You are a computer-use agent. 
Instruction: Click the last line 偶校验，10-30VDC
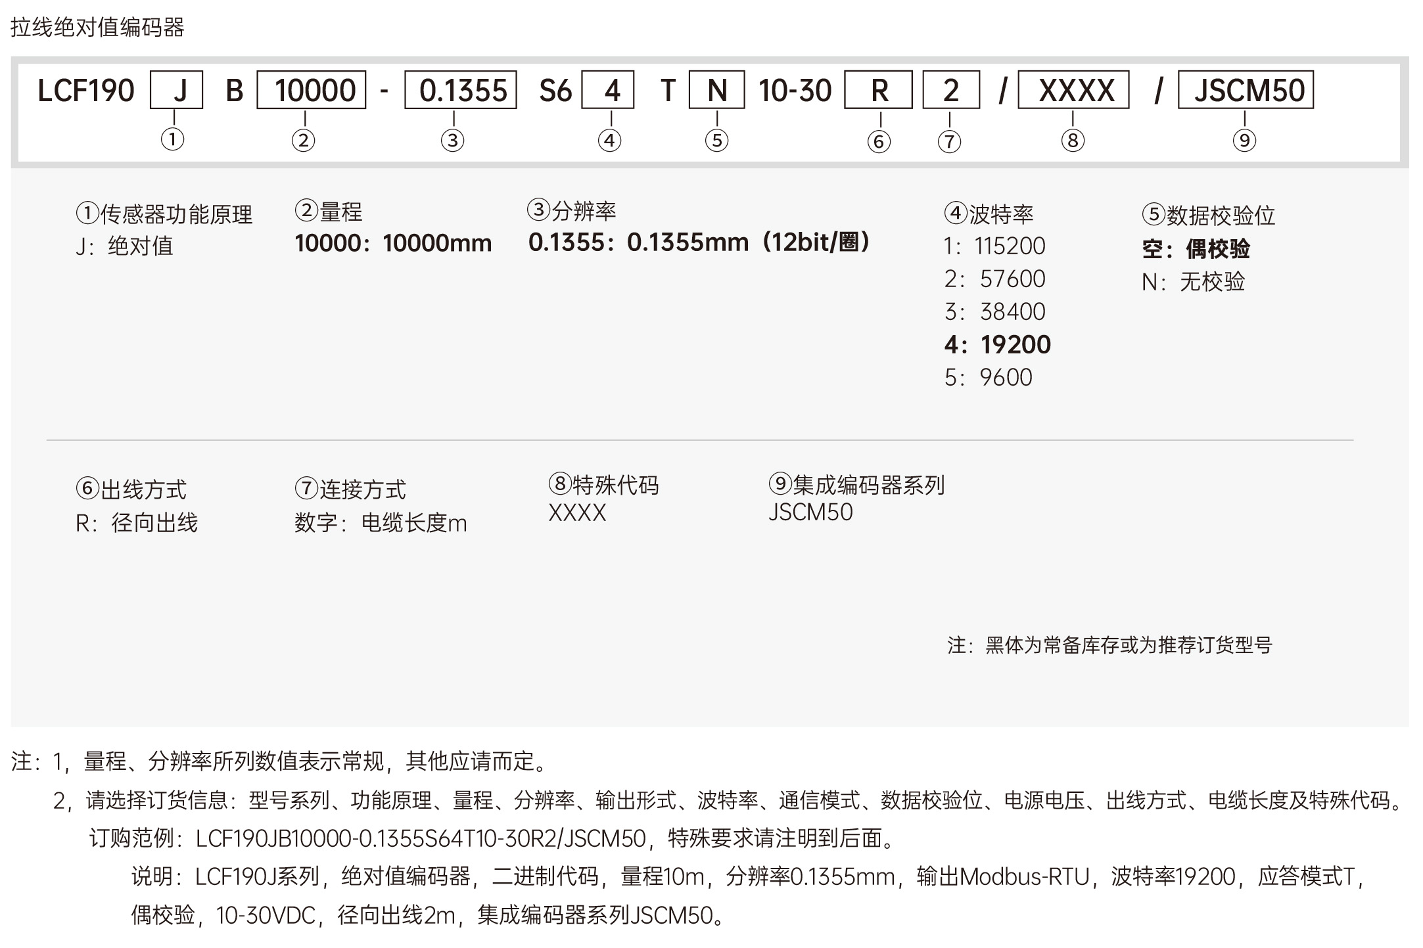[428, 915]
